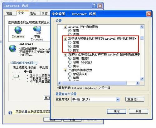Select 提示 in the red highlighted group
Image resolution: width=156 pixels, height=128 pixels.
[70, 50]
